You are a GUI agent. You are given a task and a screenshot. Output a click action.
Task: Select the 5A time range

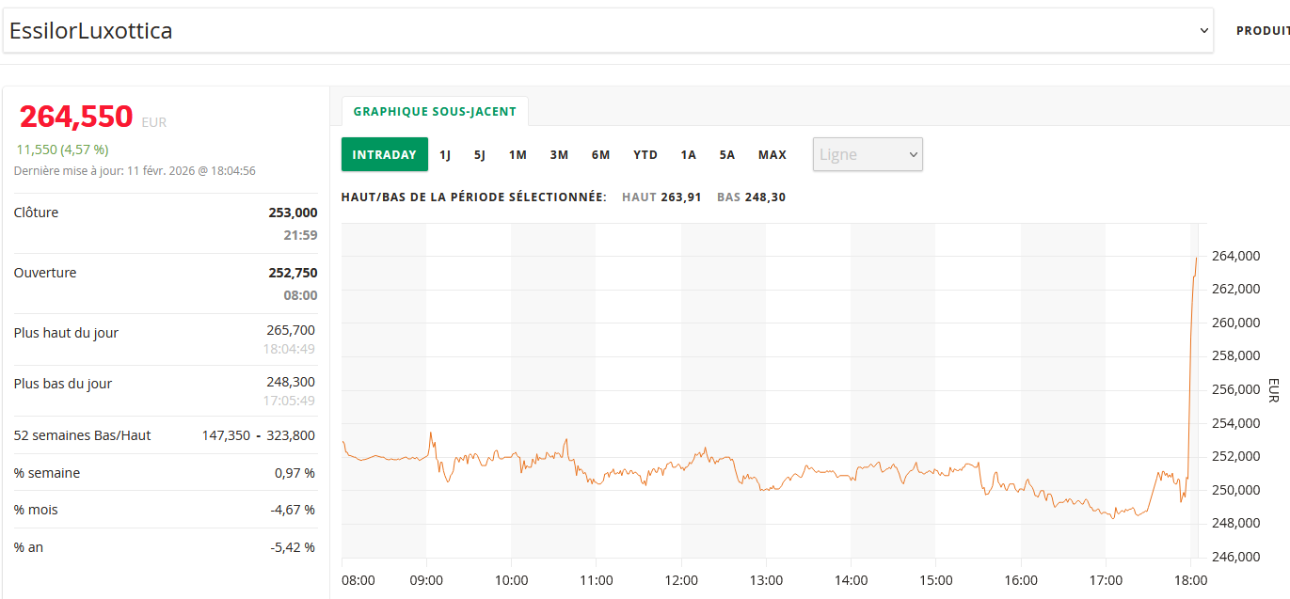click(727, 155)
